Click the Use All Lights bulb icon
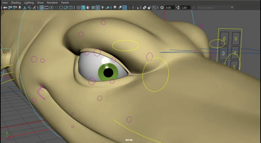The width and height of the screenshot is (261, 143). (102, 7)
